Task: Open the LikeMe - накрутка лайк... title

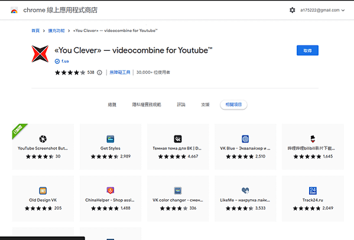Action: pyautogui.click(x=245, y=200)
